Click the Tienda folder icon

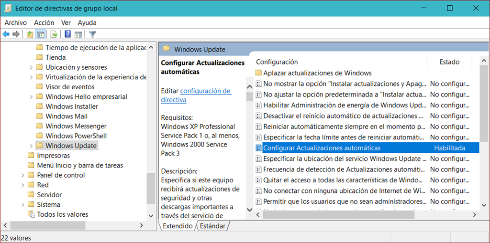[39, 57]
